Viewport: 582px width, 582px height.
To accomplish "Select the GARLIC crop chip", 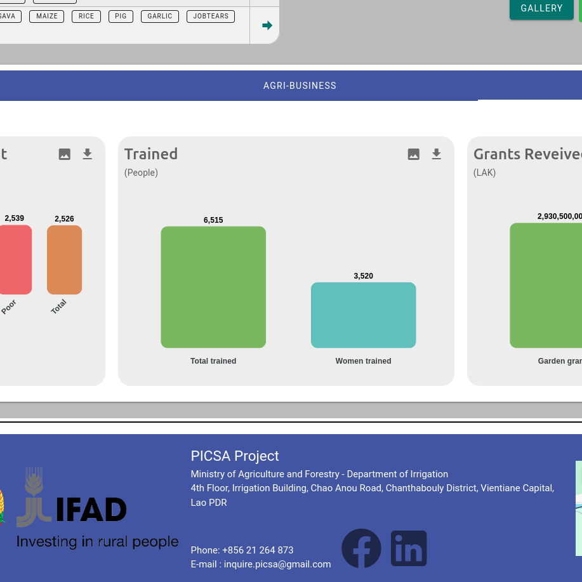I will tap(159, 17).
